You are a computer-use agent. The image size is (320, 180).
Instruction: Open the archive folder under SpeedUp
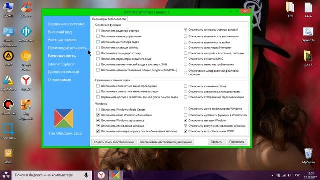(308, 58)
